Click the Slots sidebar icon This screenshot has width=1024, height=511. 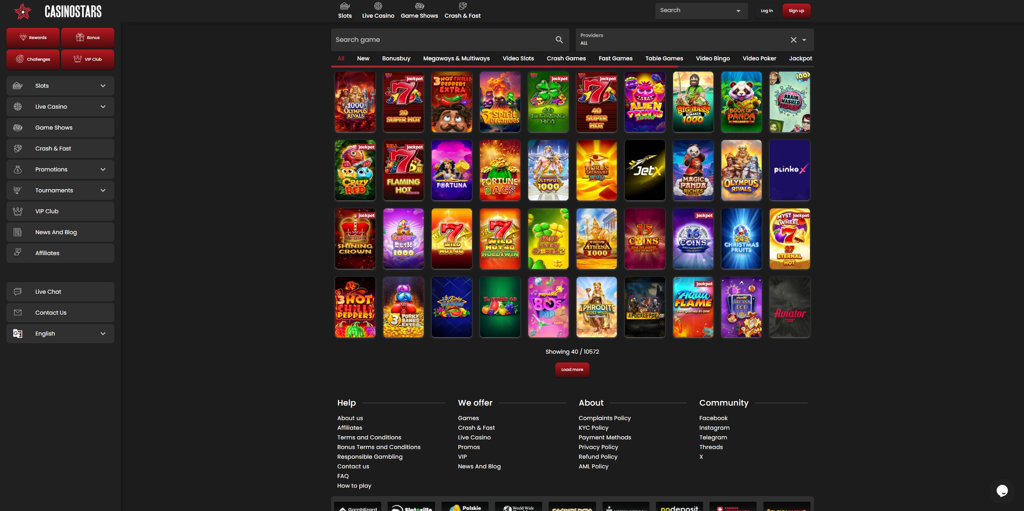pyautogui.click(x=18, y=86)
